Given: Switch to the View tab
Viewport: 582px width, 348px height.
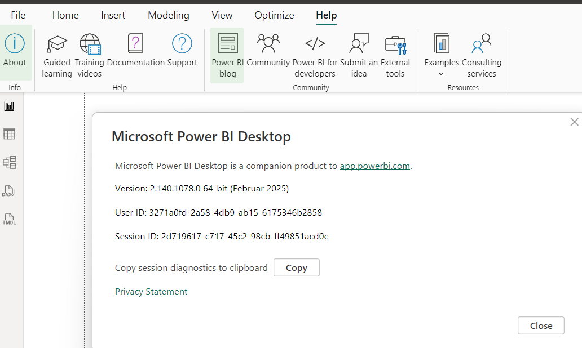Looking at the screenshot, I should (x=222, y=15).
